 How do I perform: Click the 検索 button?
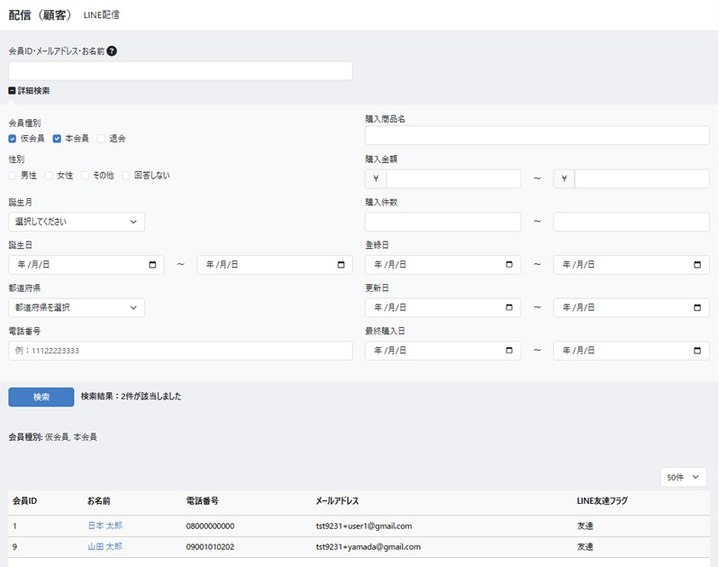click(x=41, y=397)
